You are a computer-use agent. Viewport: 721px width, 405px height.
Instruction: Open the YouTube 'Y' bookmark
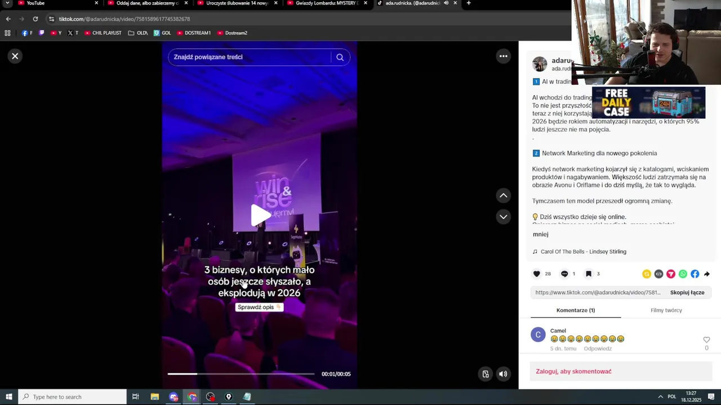(x=56, y=33)
